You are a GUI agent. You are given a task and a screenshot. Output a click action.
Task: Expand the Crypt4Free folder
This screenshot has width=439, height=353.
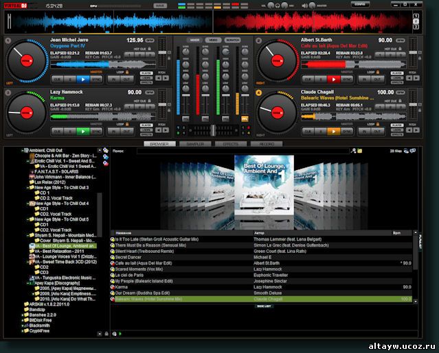pyautogui.click(x=23, y=331)
